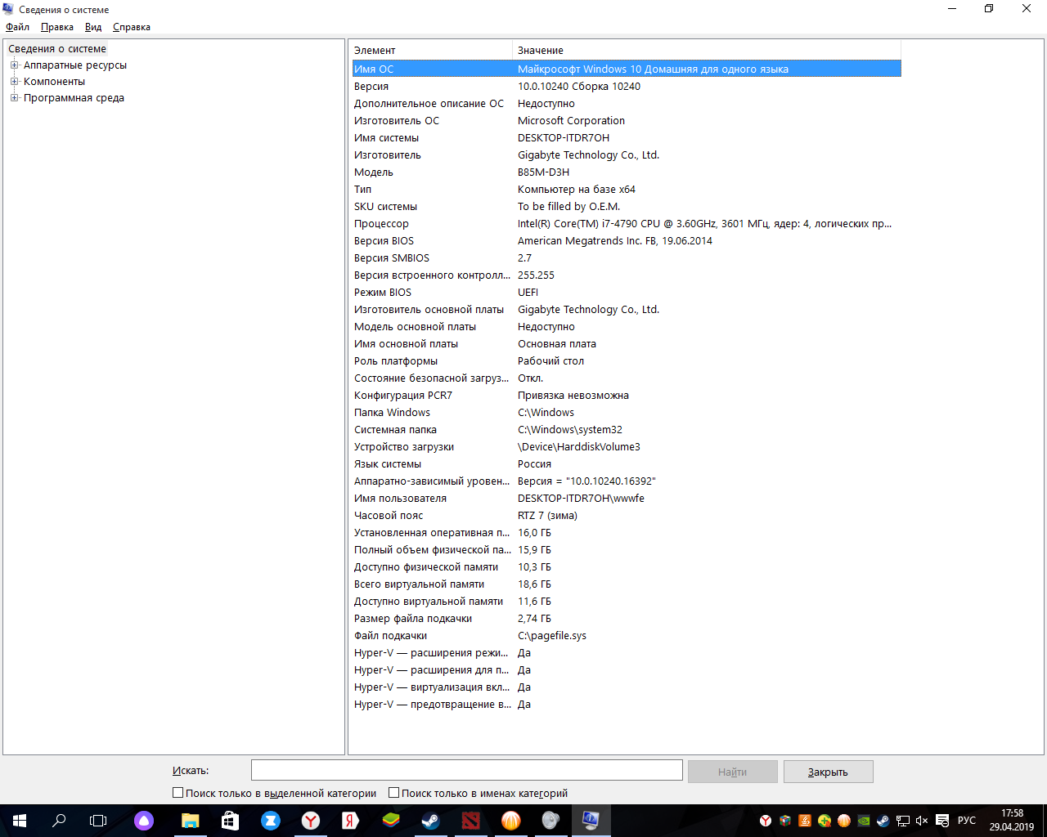Select the 'Модель' B85M-D3H row
1047x837 pixels.
pyautogui.click(x=627, y=172)
